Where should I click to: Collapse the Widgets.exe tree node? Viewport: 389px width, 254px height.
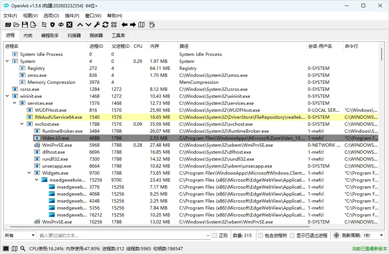(29, 173)
